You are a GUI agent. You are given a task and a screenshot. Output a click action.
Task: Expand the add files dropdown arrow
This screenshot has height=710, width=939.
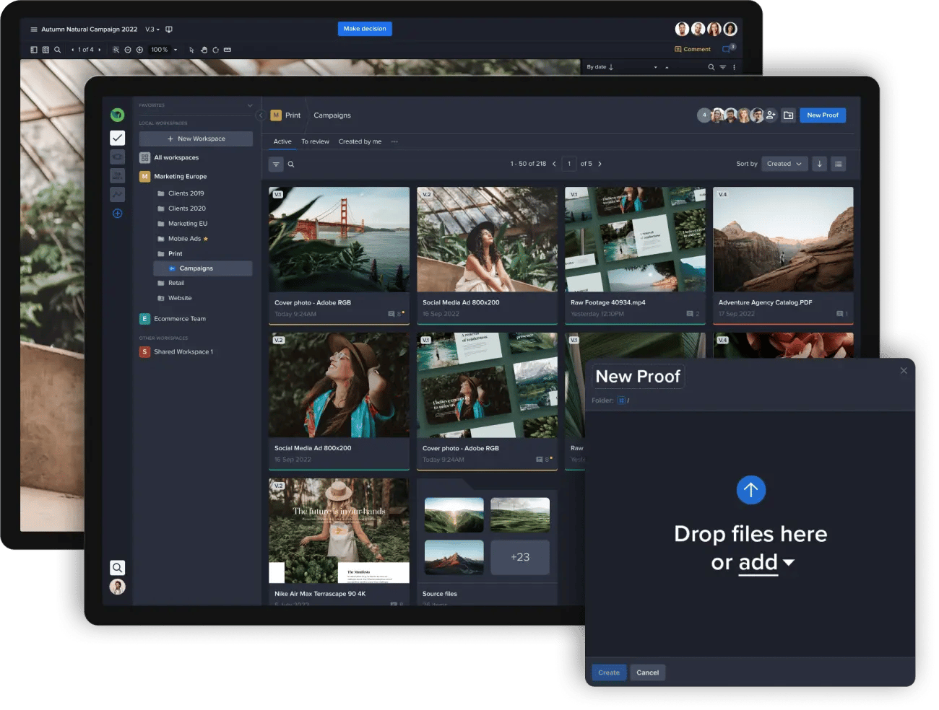[789, 563]
